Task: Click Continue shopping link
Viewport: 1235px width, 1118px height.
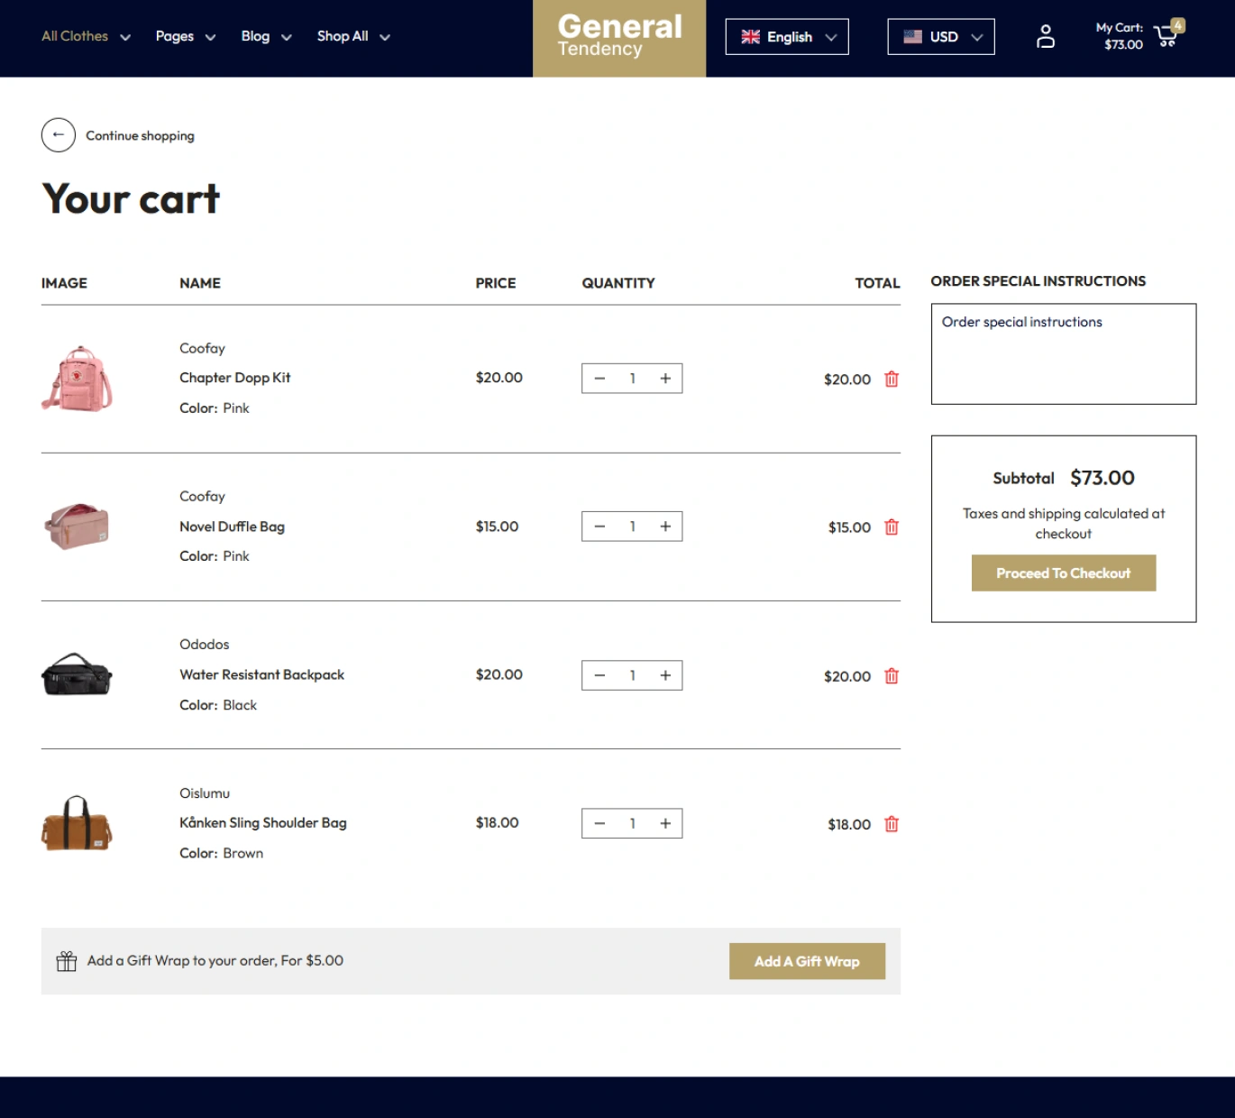Action: (140, 135)
